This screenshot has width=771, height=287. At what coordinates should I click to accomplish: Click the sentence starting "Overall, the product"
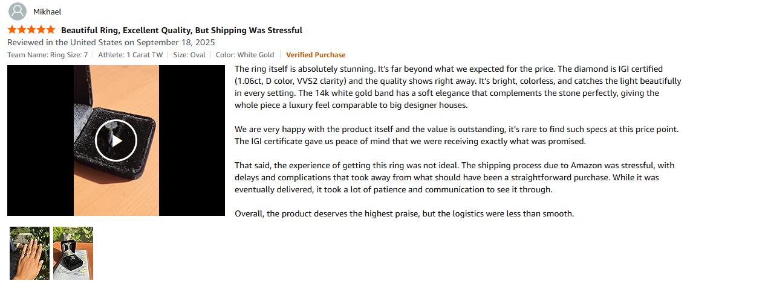[404, 213]
